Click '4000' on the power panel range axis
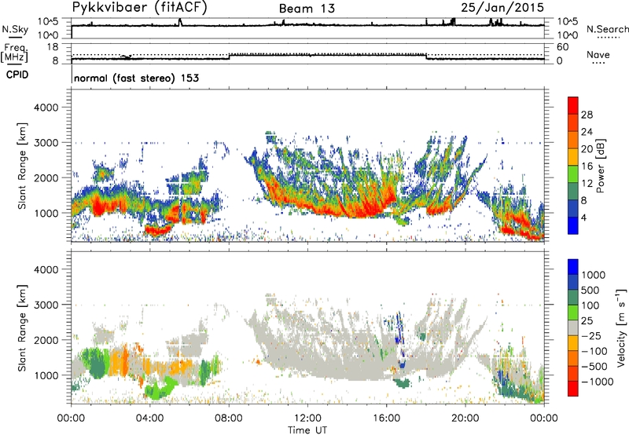Viewport: 629px width, 435px height. (46, 108)
